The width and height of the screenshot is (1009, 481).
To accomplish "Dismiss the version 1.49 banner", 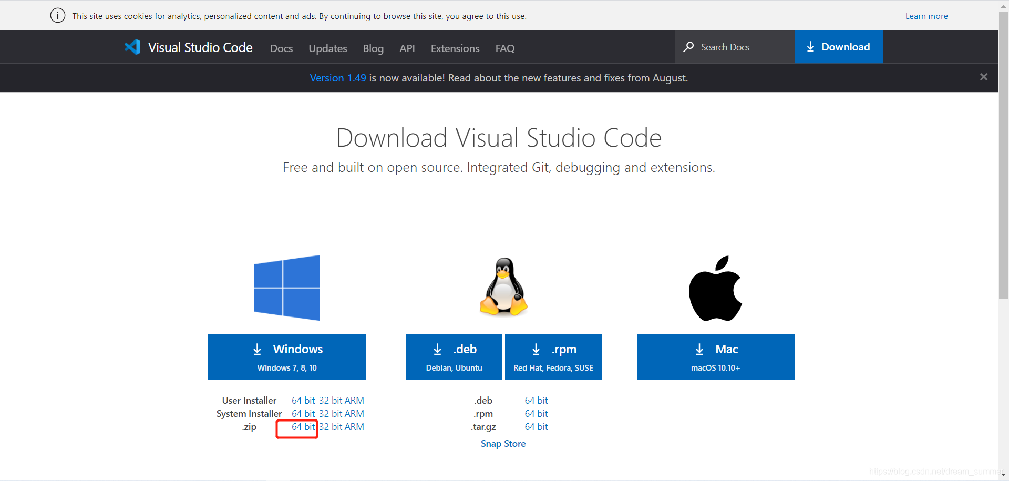I will pos(984,77).
